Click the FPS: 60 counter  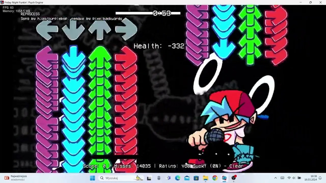pyautogui.click(x=8, y=8)
